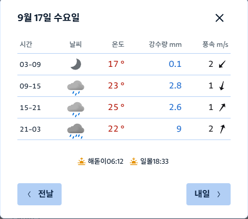Click the 일몰18:33 sunset time text
Screen dimensions: 248x219
(154, 161)
